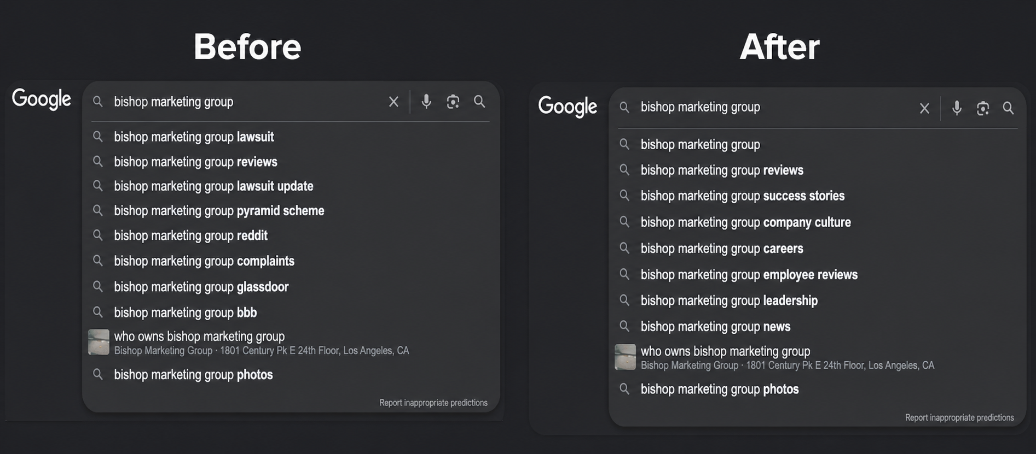Screen dimensions: 1036x454
Task: Select suggestion 'bishop marketing group bbb'
Action: tap(185, 313)
